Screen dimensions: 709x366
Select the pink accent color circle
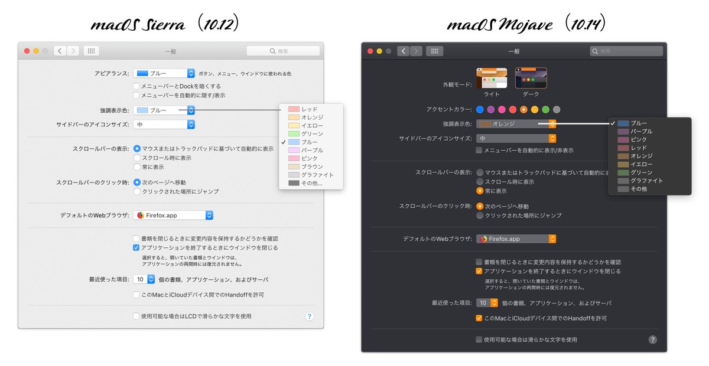[502, 109]
